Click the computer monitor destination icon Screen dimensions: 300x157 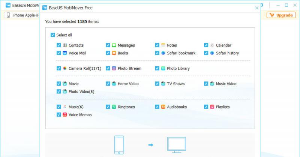pos(176,145)
